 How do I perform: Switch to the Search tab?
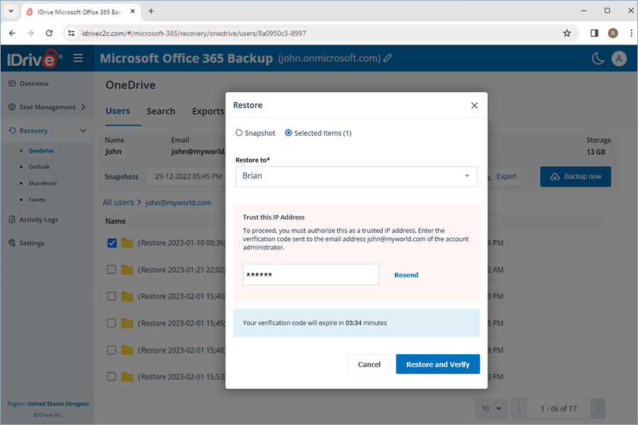click(161, 111)
